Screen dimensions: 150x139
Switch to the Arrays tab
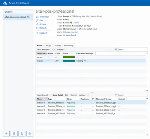tap(48, 46)
